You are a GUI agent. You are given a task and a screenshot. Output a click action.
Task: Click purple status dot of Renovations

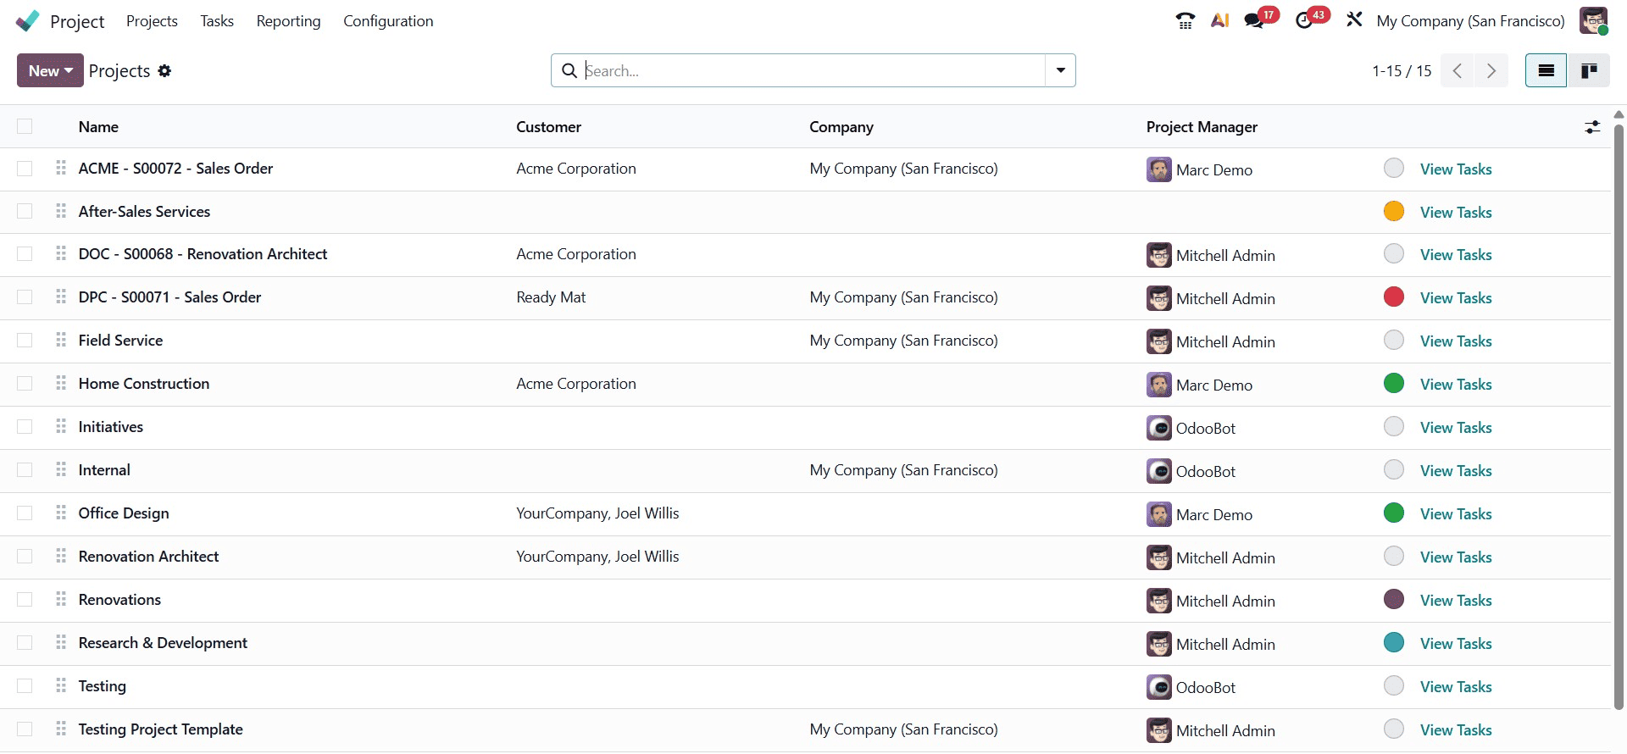coord(1394,599)
